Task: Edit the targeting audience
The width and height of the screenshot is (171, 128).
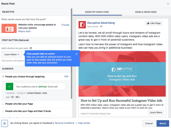Action: (66, 77)
